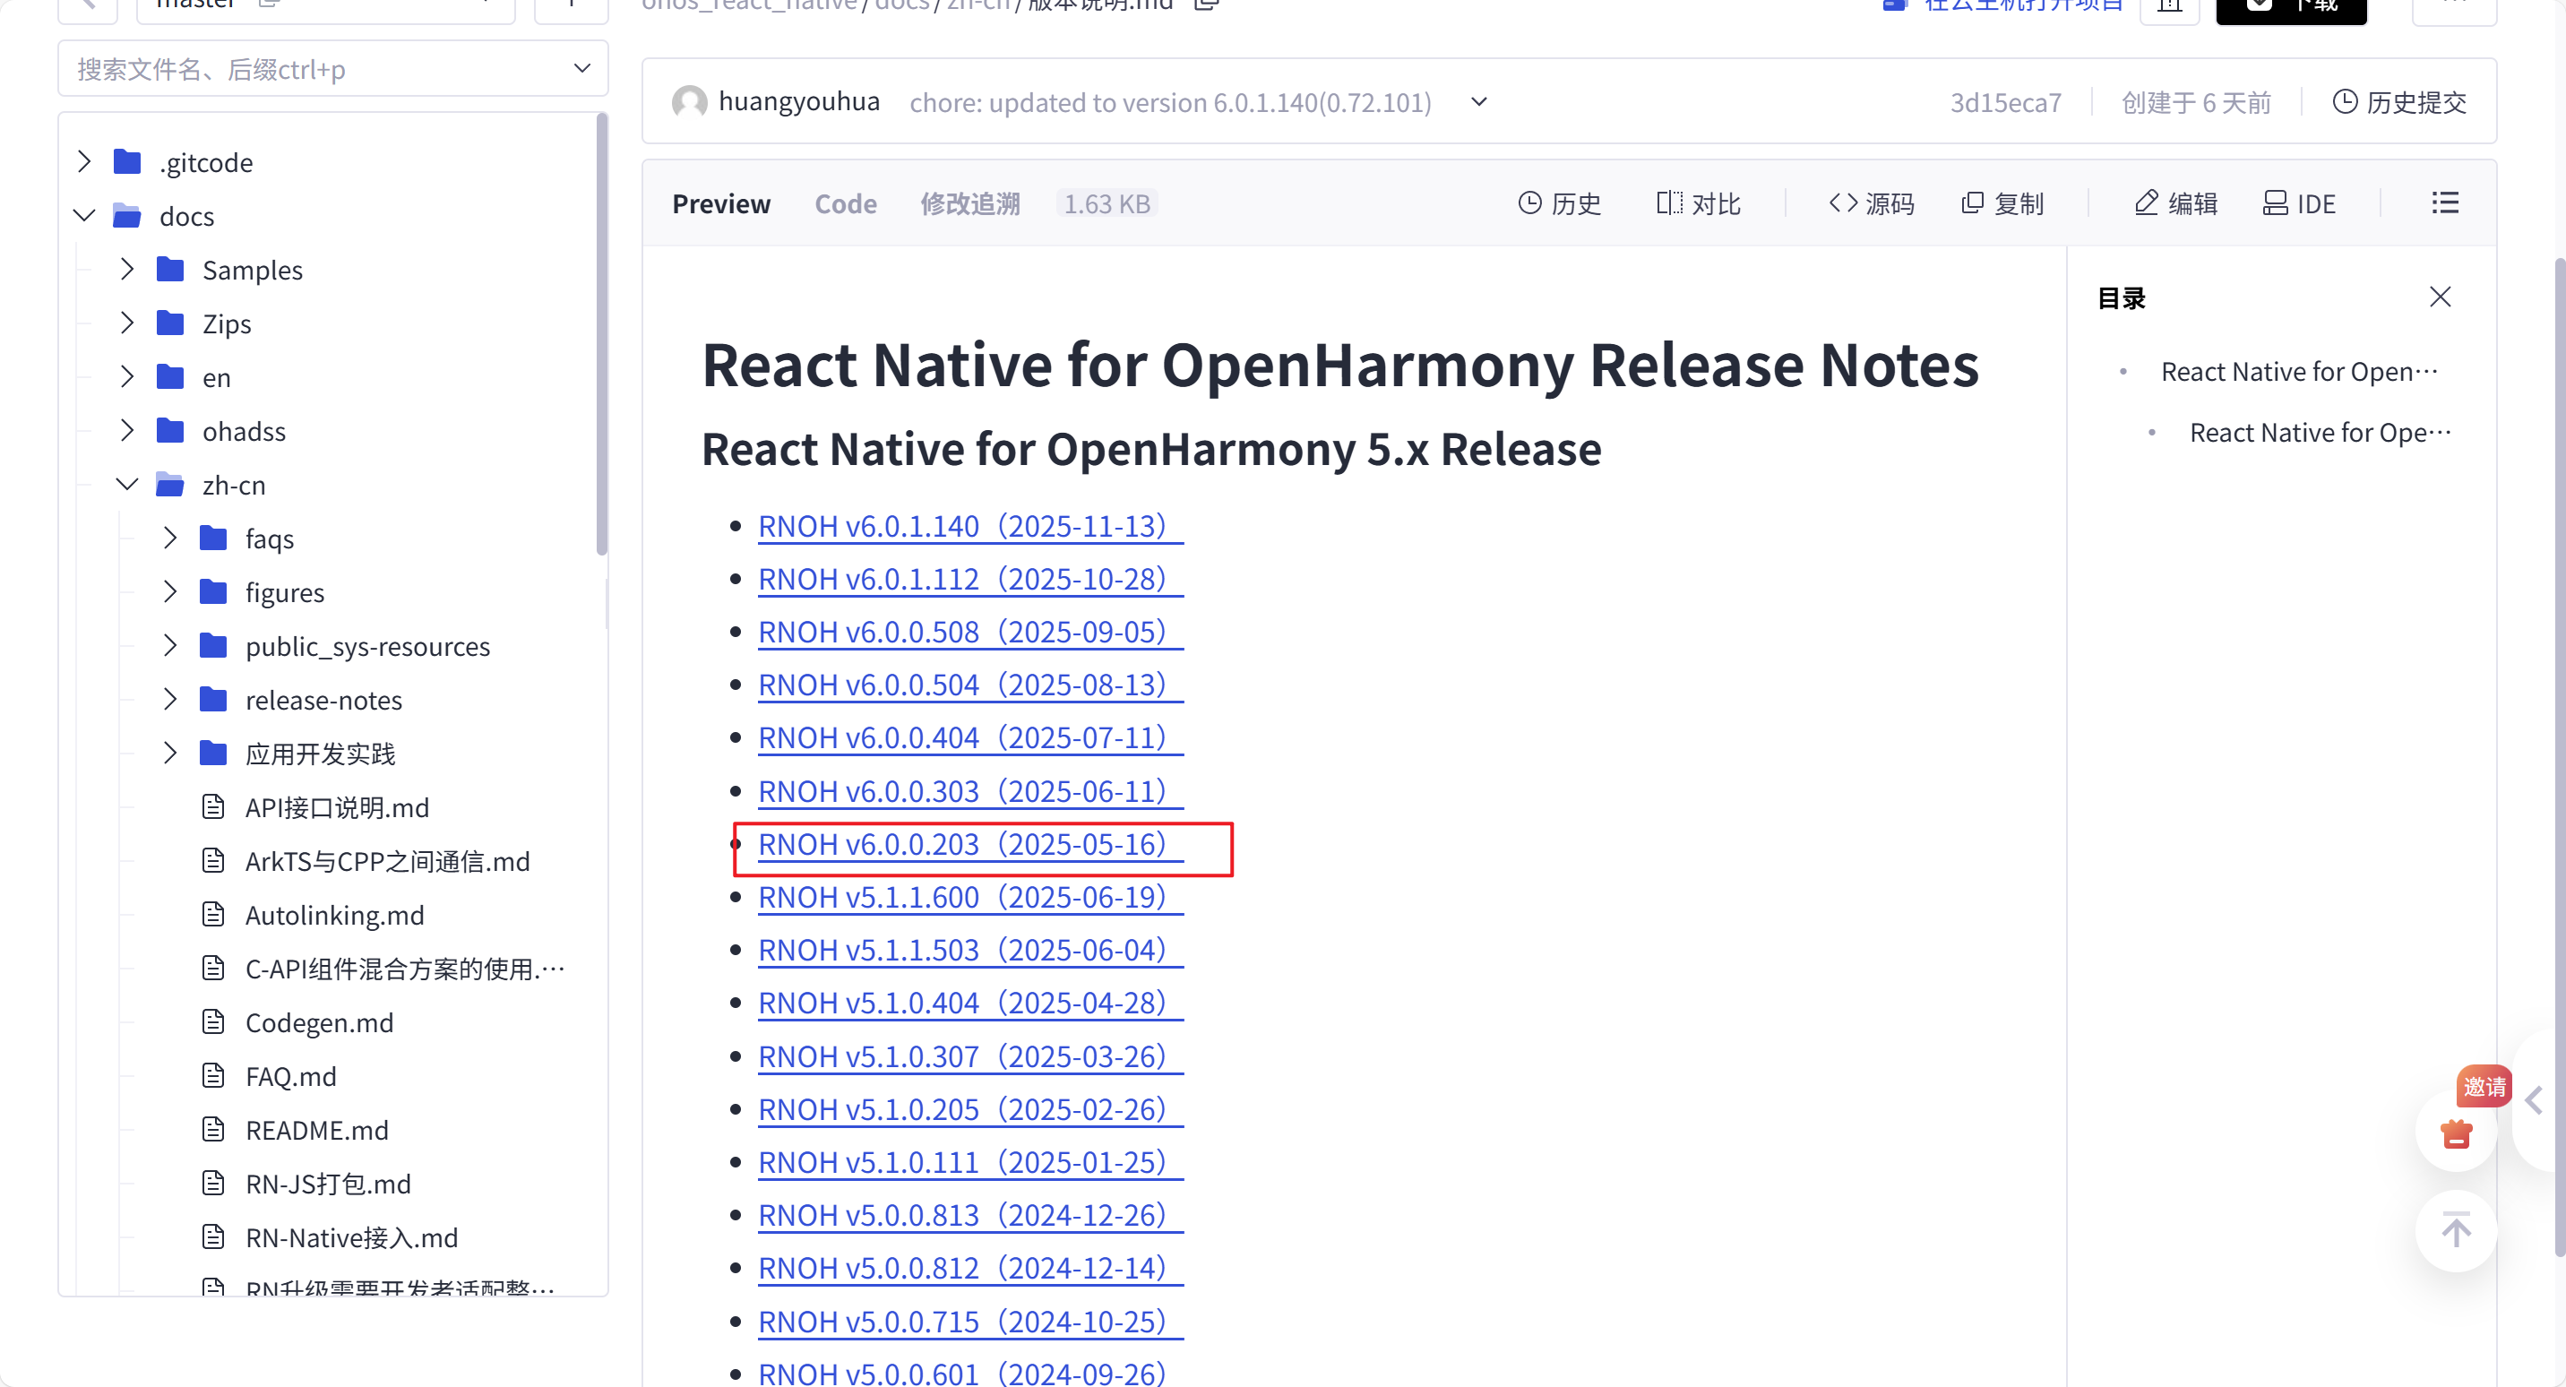The image size is (2566, 1387).
Task: Expand the release-notes folder
Action: coord(170,700)
